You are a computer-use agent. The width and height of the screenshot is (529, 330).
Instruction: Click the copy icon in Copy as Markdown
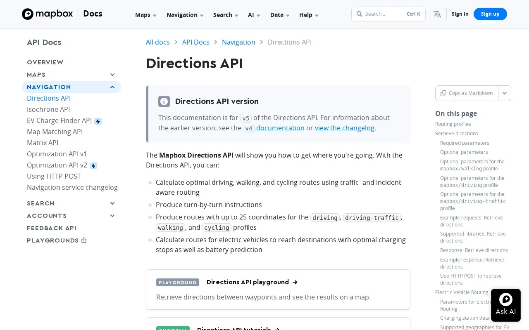pos(443,93)
